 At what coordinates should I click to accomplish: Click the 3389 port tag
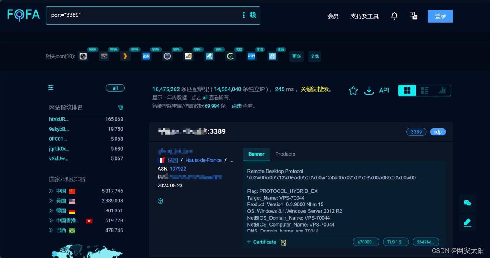click(416, 132)
